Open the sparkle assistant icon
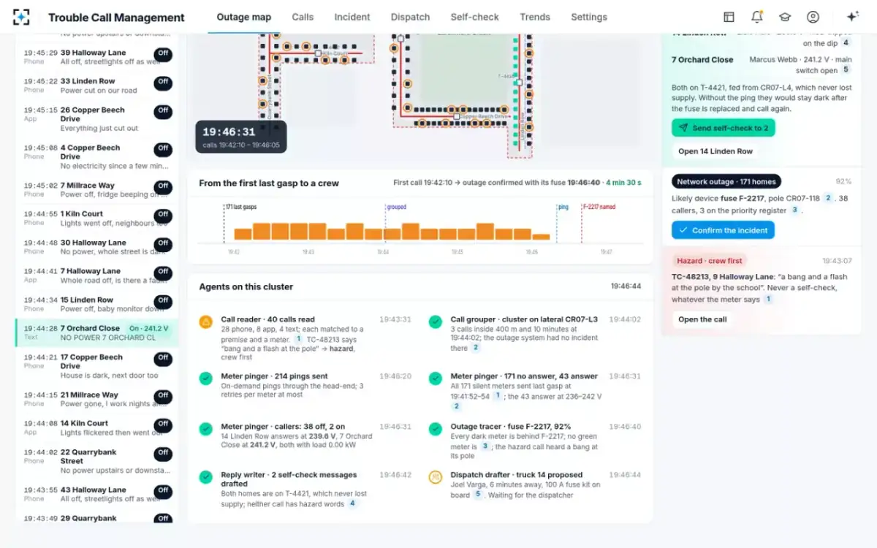 (x=852, y=17)
